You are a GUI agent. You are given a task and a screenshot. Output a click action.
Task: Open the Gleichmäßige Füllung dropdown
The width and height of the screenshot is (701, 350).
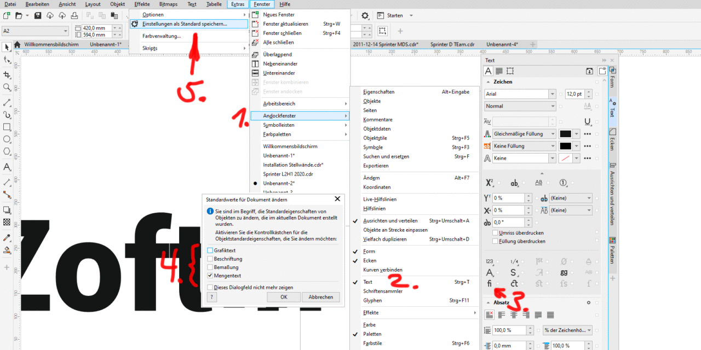[552, 133]
